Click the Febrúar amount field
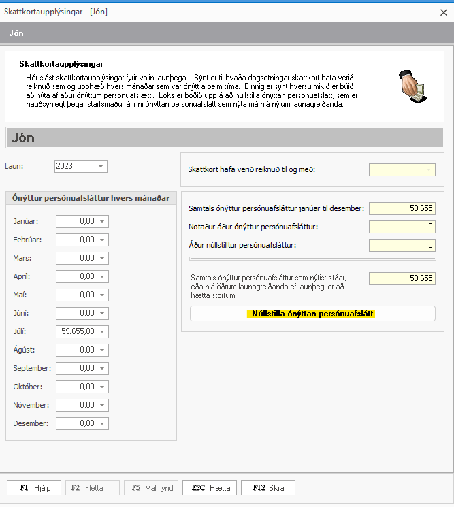The height and width of the screenshot is (507, 454). pyautogui.click(x=76, y=240)
